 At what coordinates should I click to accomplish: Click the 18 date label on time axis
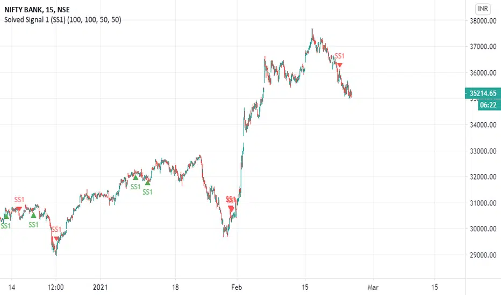(x=175, y=287)
